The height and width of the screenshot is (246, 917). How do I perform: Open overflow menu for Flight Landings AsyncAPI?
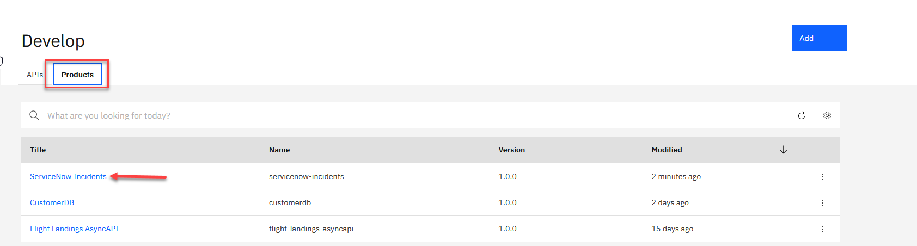point(822,229)
